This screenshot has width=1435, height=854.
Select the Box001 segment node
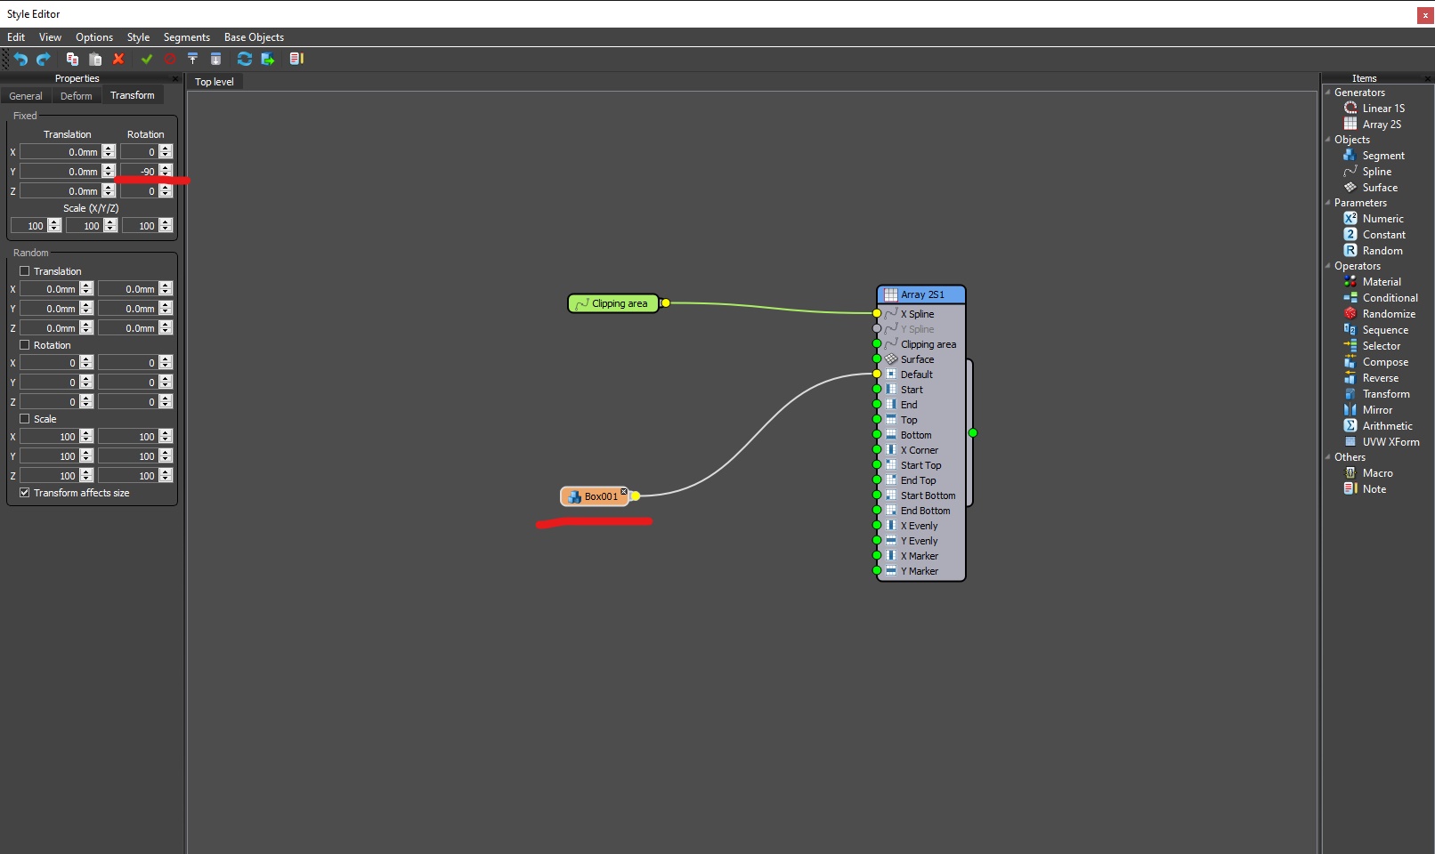[595, 496]
